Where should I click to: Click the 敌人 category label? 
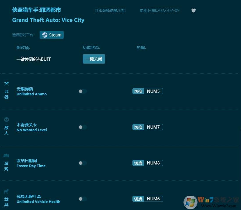[x=6, y=130]
